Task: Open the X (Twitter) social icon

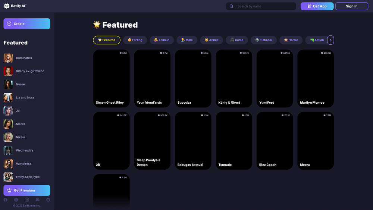Action: [16, 200]
